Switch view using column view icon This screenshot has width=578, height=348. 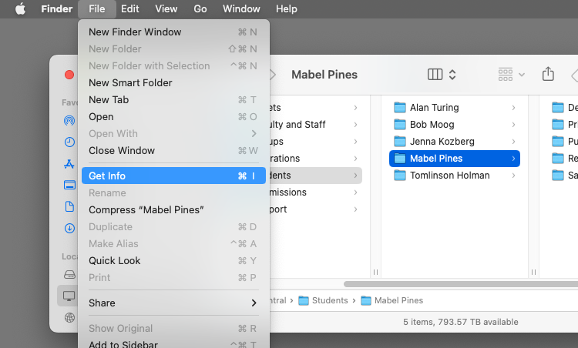pos(435,75)
